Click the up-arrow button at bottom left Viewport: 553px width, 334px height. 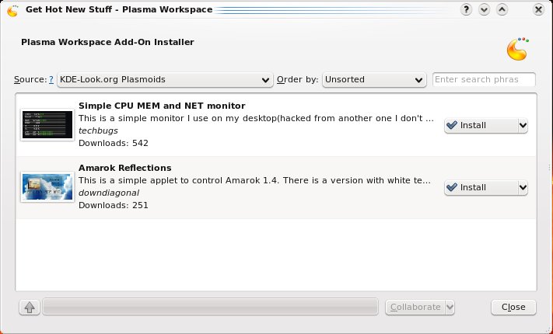[x=29, y=308]
